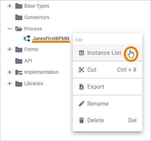
Task: Choose Rename in the context menu
Action: [x=108, y=104]
